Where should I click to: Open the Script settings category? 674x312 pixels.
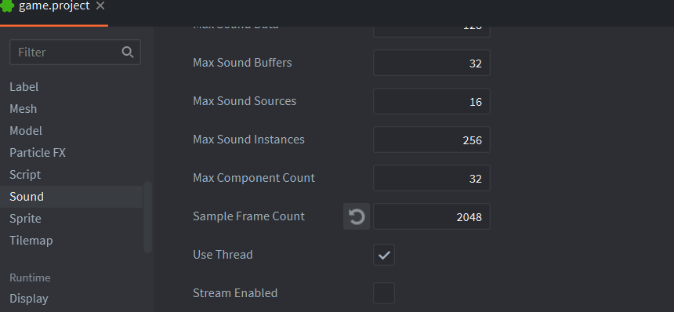click(25, 175)
